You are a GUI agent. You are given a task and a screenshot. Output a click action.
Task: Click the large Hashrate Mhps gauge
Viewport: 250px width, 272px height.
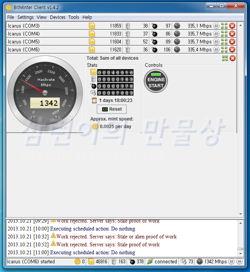click(45, 93)
